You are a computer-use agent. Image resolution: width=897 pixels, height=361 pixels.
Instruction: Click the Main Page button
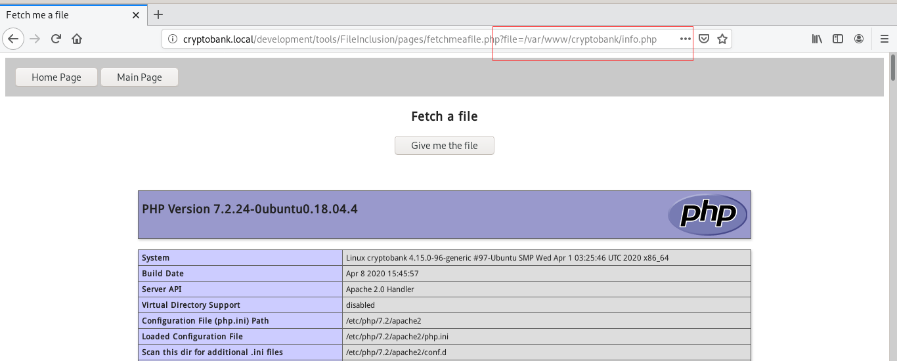click(x=139, y=77)
